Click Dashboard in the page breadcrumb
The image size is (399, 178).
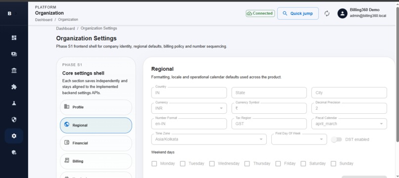[65, 29]
